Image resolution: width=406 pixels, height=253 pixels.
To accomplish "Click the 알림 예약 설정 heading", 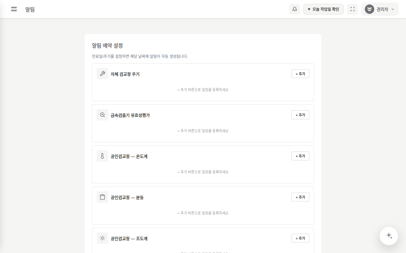I will pyautogui.click(x=107, y=46).
